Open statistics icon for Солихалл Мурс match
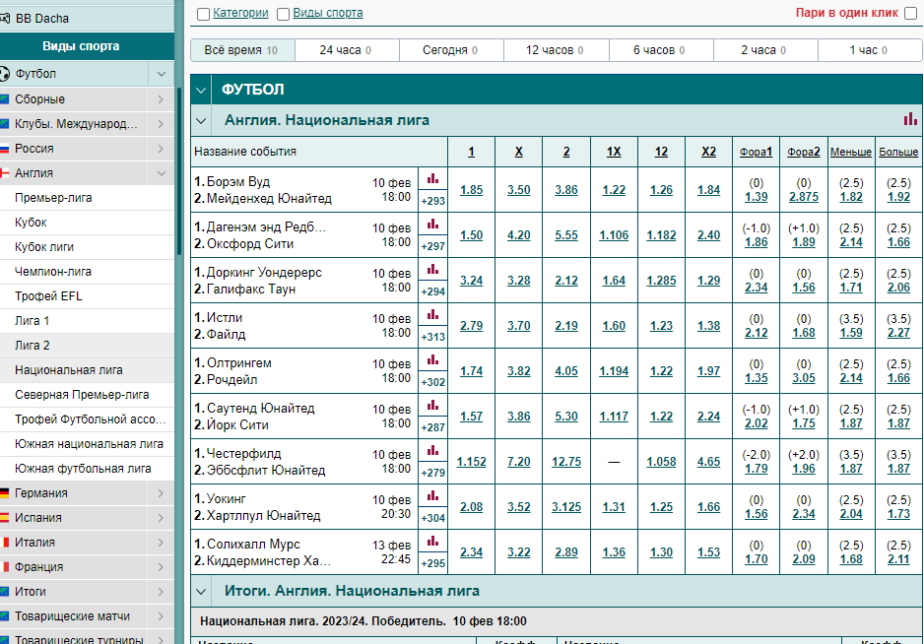The width and height of the screenshot is (924, 644). [432, 541]
